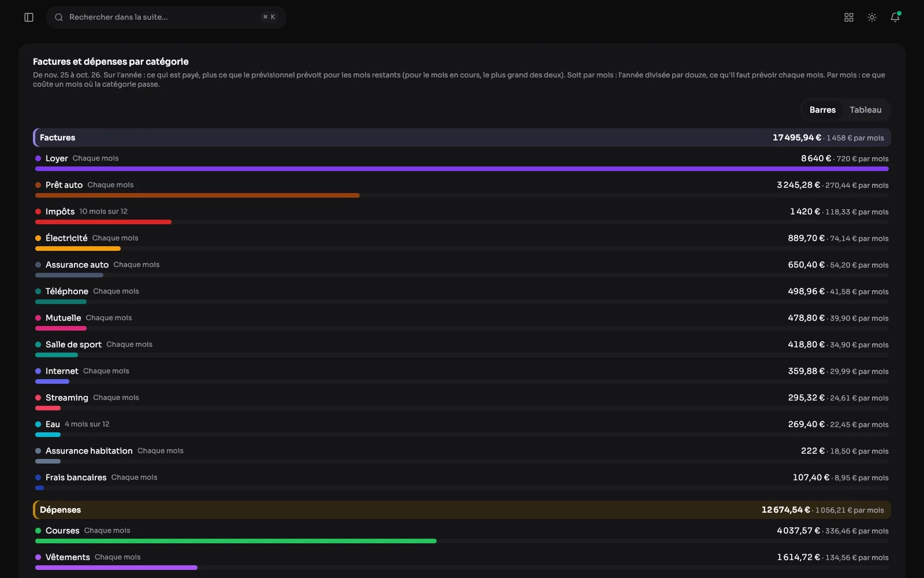Collapse the Dépenses section header
Screen dimensions: 924x578
(x=462, y=510)
